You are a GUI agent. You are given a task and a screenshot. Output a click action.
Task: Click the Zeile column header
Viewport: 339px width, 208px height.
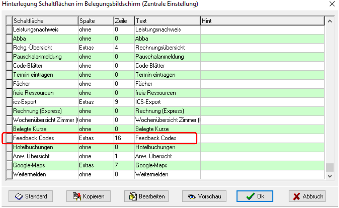click(124, 21)
